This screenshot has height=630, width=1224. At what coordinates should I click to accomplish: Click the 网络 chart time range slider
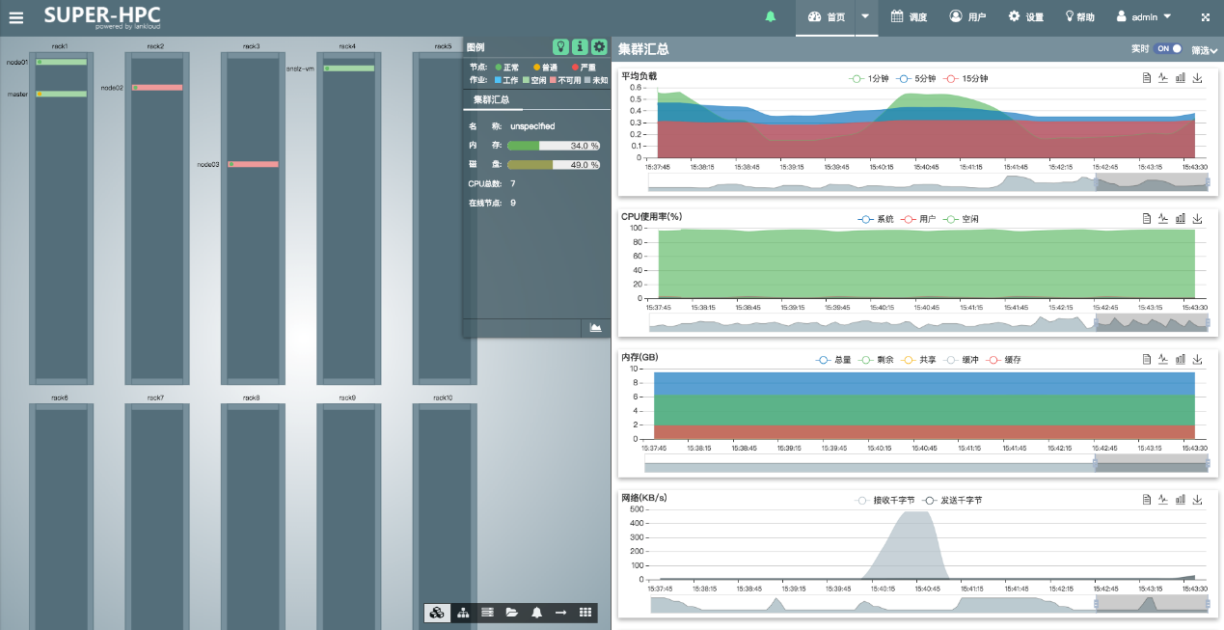[1152, 603]
